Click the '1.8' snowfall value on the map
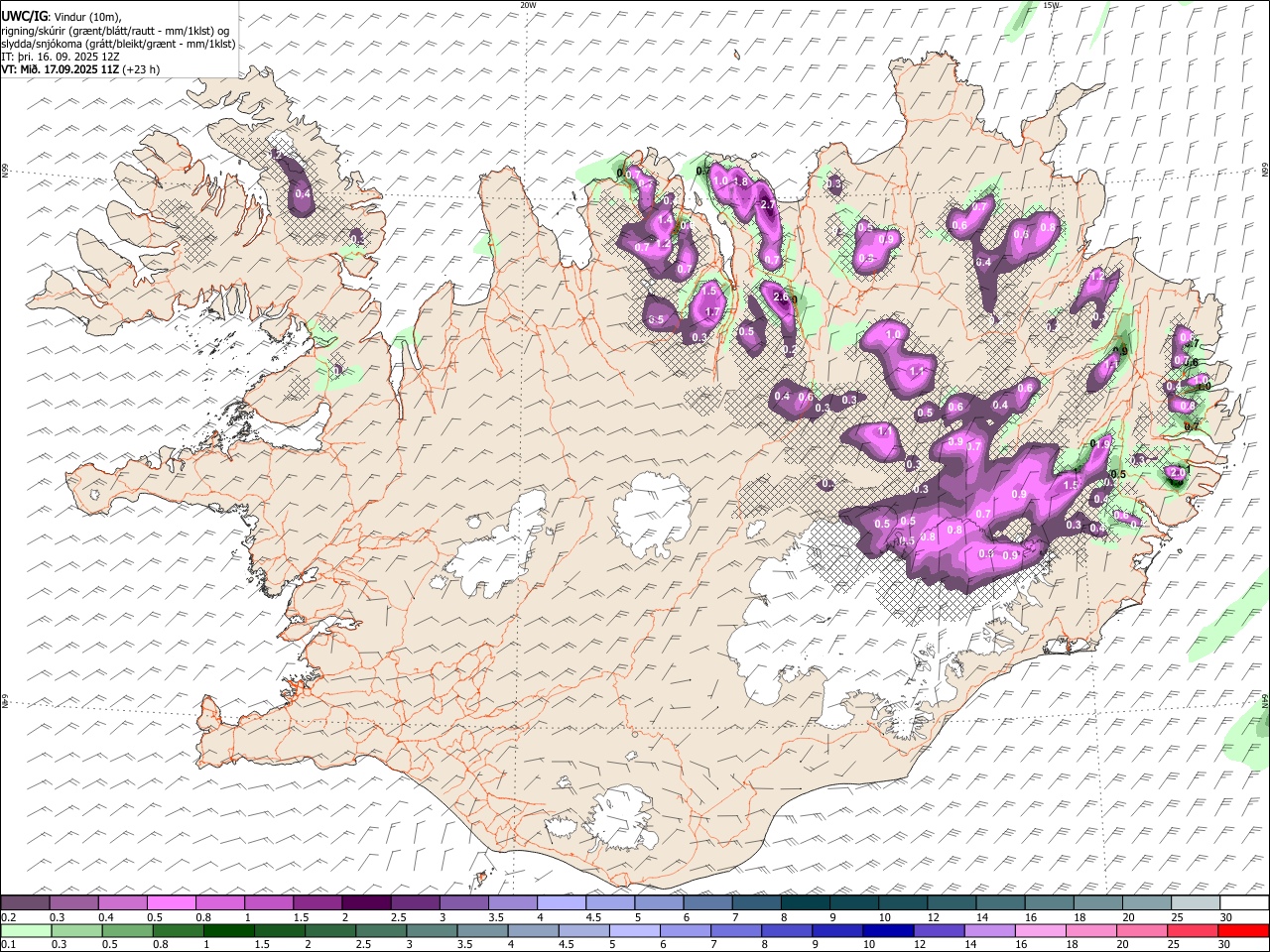 tap(739, 182)
